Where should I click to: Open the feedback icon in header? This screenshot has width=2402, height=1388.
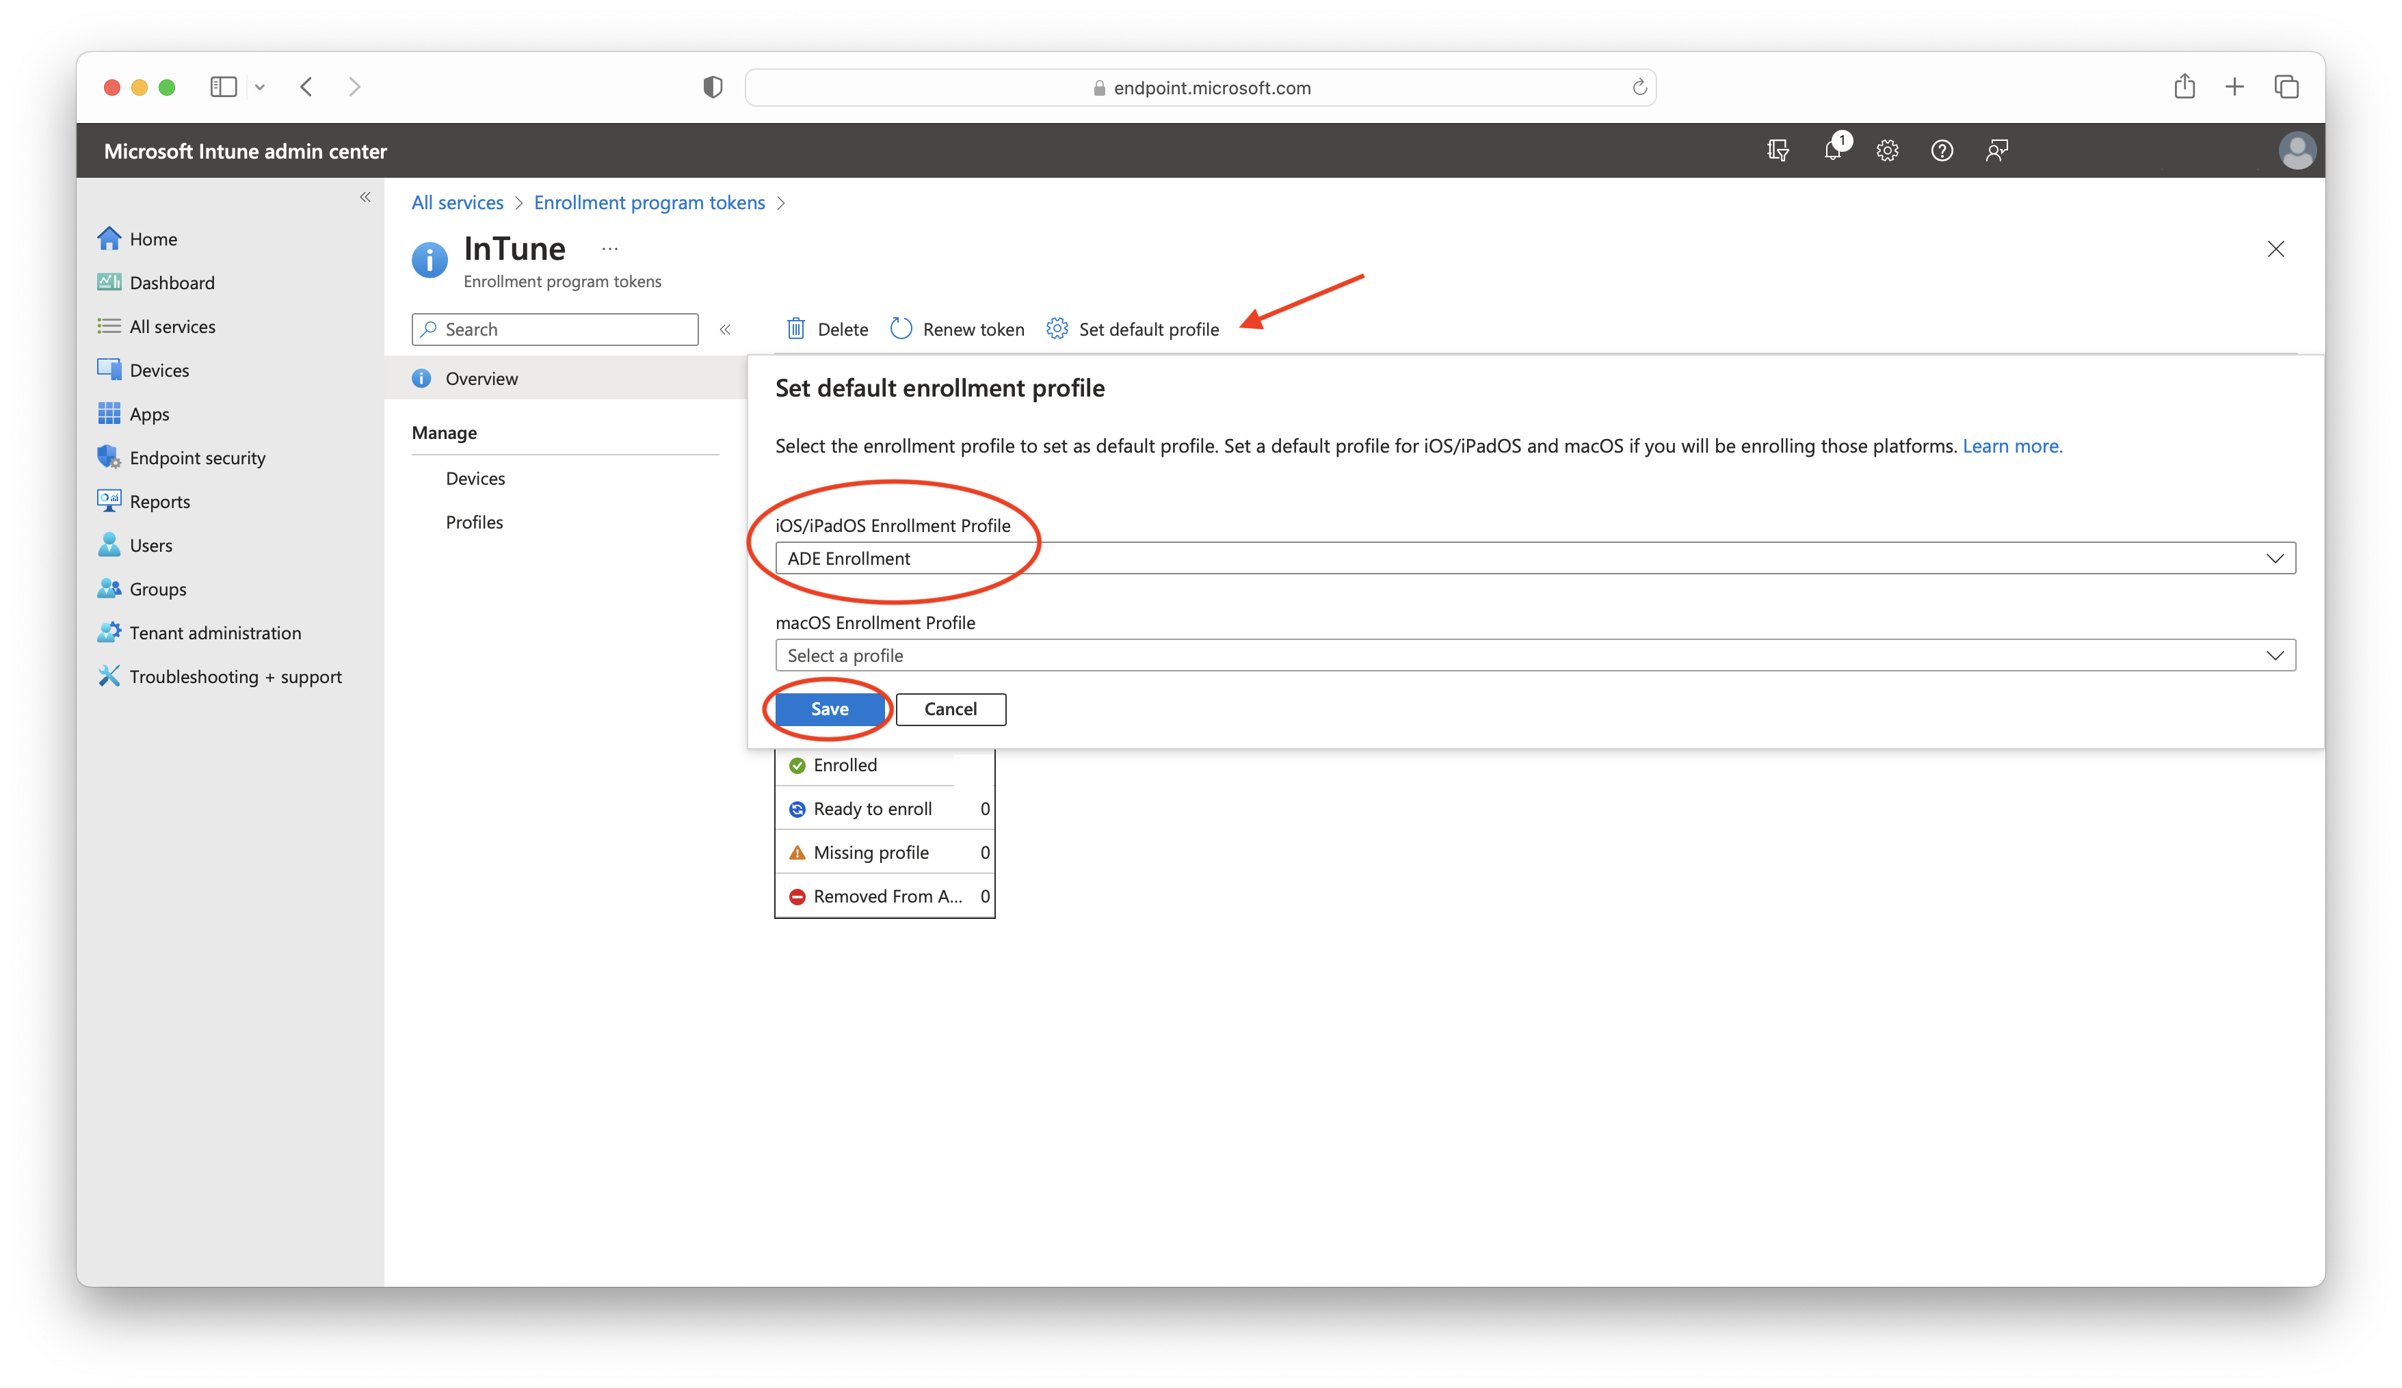[x=1996, y=150]
